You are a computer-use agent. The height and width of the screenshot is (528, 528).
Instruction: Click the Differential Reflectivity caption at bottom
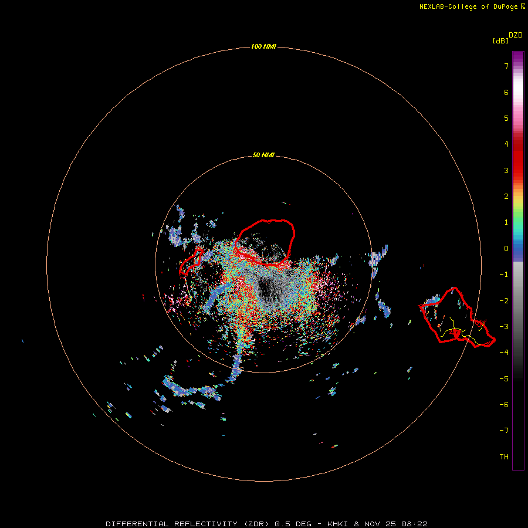pyautogui.click(x=266, y=524)
